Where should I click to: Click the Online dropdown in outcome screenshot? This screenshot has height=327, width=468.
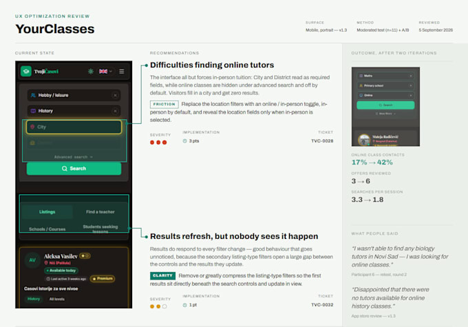pos(385,95)
